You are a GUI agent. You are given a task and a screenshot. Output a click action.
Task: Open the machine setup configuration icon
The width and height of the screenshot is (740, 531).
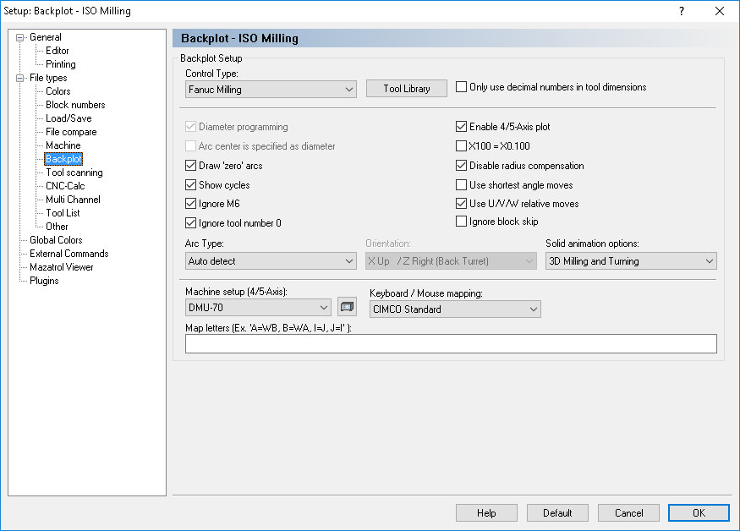(347, 307)
